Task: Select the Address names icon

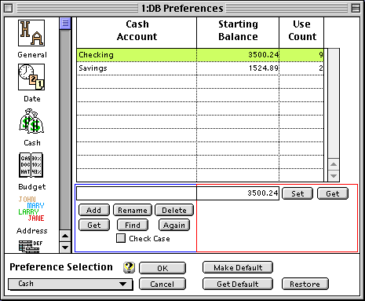Action: pyautogui.click(x=31, y=209)
